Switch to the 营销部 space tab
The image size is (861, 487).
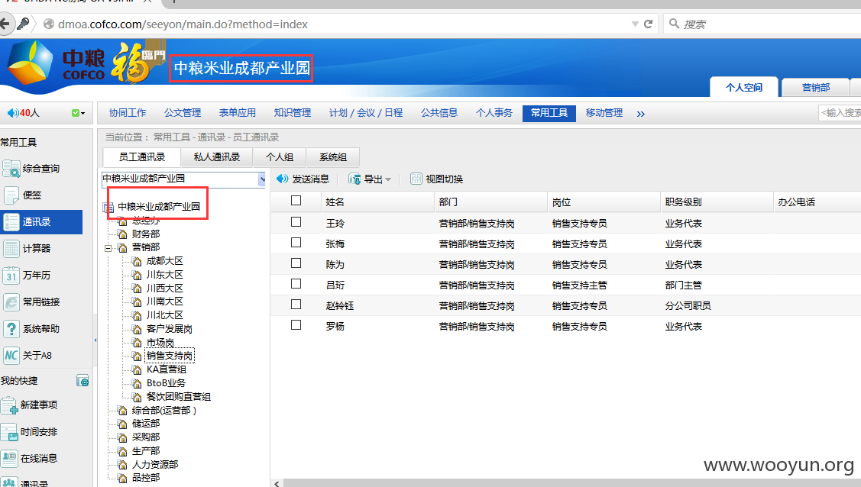[x=815, y=87]
